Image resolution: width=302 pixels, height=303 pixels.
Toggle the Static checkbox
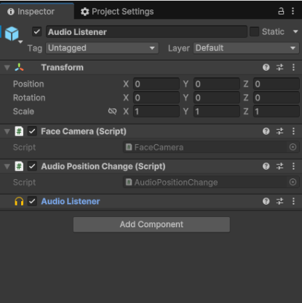(x=254, y=31)
